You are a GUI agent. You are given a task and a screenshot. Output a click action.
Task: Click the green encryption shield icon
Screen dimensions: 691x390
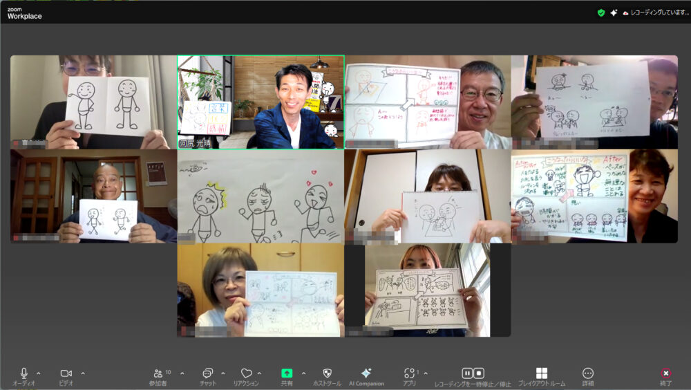[x=601, y=12]
